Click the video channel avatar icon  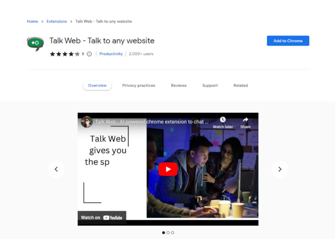(x=87, y=122)
